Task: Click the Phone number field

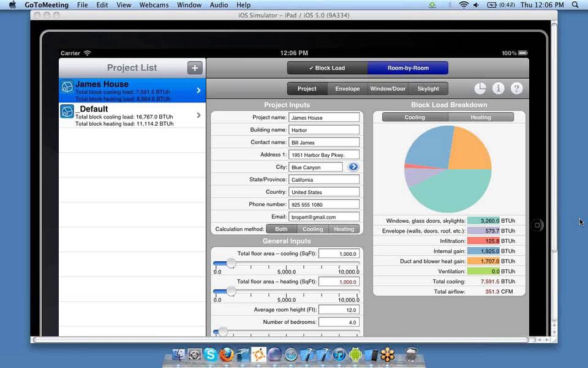Action: pos(324,204)
